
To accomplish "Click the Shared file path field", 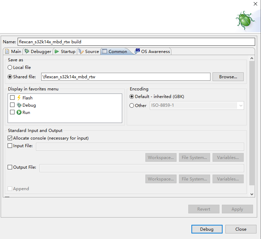I will [x=126, y=77].
